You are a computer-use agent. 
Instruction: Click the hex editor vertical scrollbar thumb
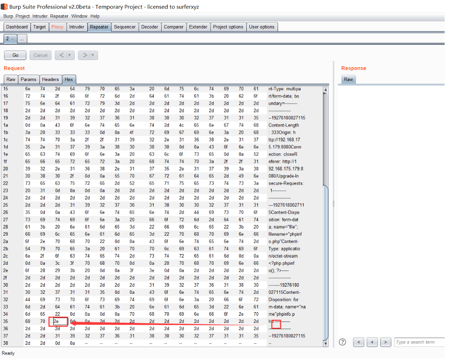(x=326, y=264)
